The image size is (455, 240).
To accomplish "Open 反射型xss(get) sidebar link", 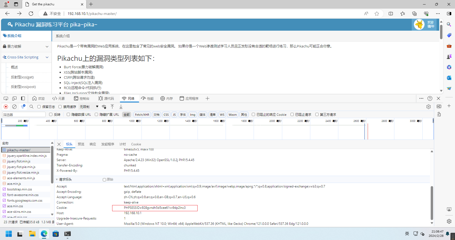I will click(22, 77).
